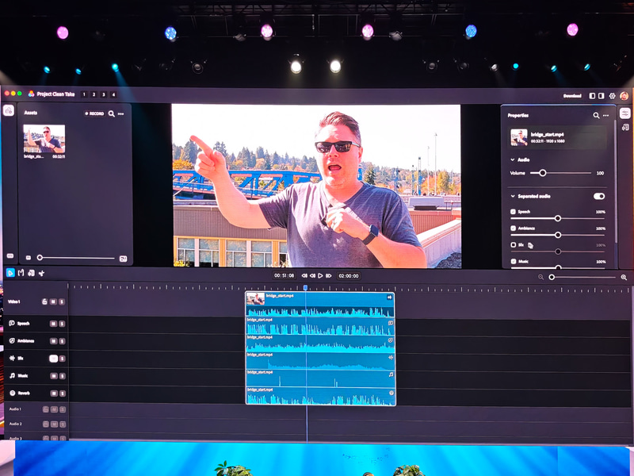Open the user profile avatar
This screenshot has height=476, width=634.
624,96
